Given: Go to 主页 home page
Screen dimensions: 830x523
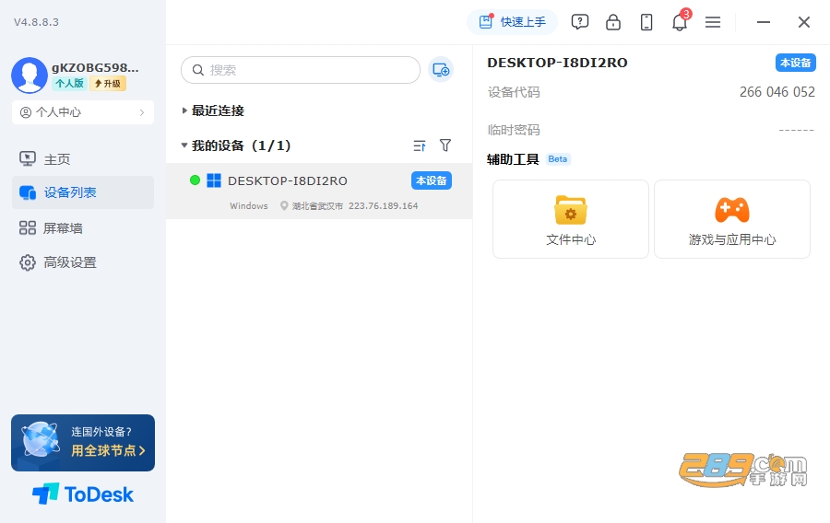Looking at the screenshot, I should (83, 159).
